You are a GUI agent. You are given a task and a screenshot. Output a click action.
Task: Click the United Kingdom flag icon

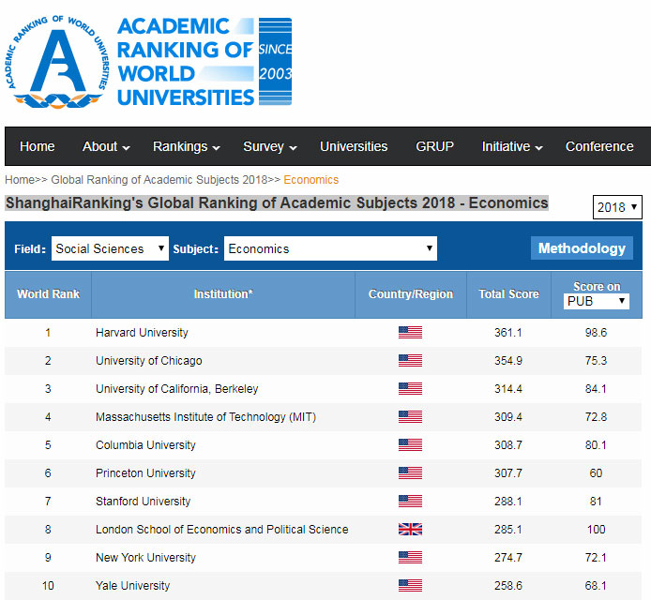click(410, 529)
